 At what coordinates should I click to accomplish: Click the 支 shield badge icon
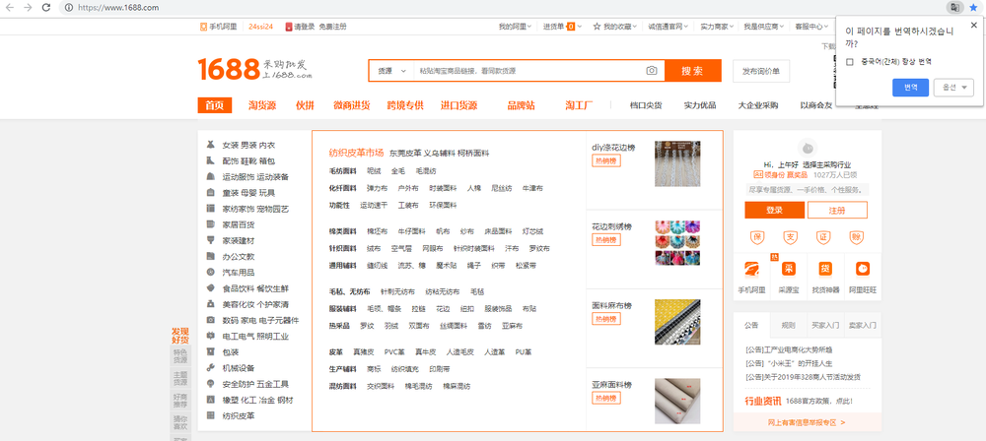coord(790,238)
